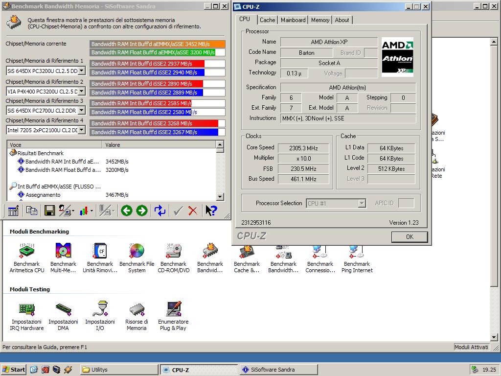Open the Processor Selection CPU #1 dropdown

[x=362, y=203]
